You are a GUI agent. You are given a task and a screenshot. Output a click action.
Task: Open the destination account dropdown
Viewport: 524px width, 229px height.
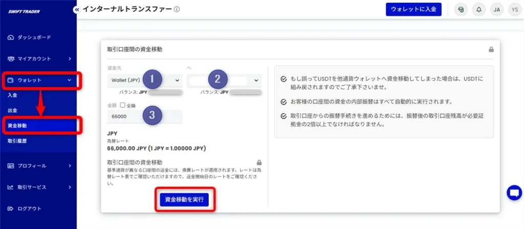click(224, 80)
